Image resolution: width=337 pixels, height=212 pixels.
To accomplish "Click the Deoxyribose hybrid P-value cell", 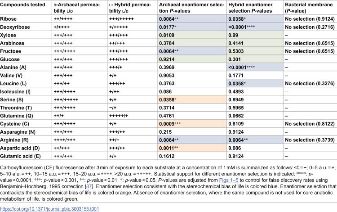I will (255, 27).
